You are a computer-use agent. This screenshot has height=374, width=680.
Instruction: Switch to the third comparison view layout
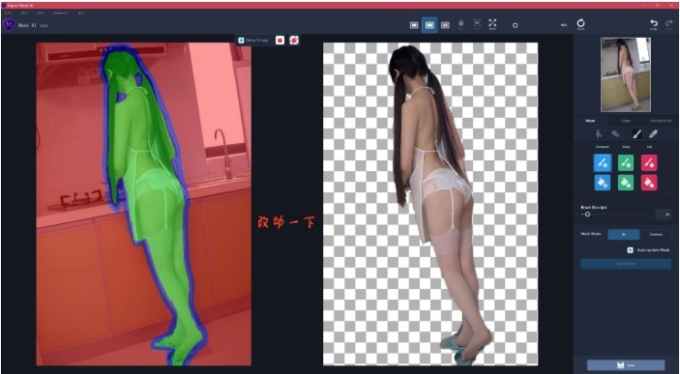(445, 25)
